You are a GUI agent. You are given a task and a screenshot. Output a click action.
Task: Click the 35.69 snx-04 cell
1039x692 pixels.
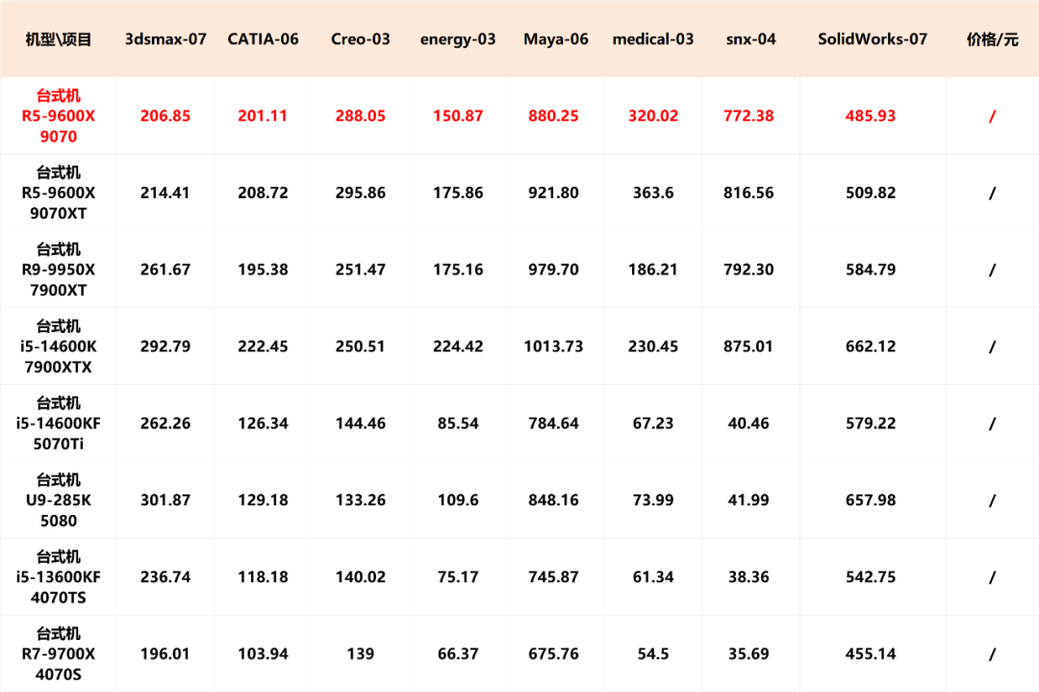pyautogui.click(x=748, y=654)
